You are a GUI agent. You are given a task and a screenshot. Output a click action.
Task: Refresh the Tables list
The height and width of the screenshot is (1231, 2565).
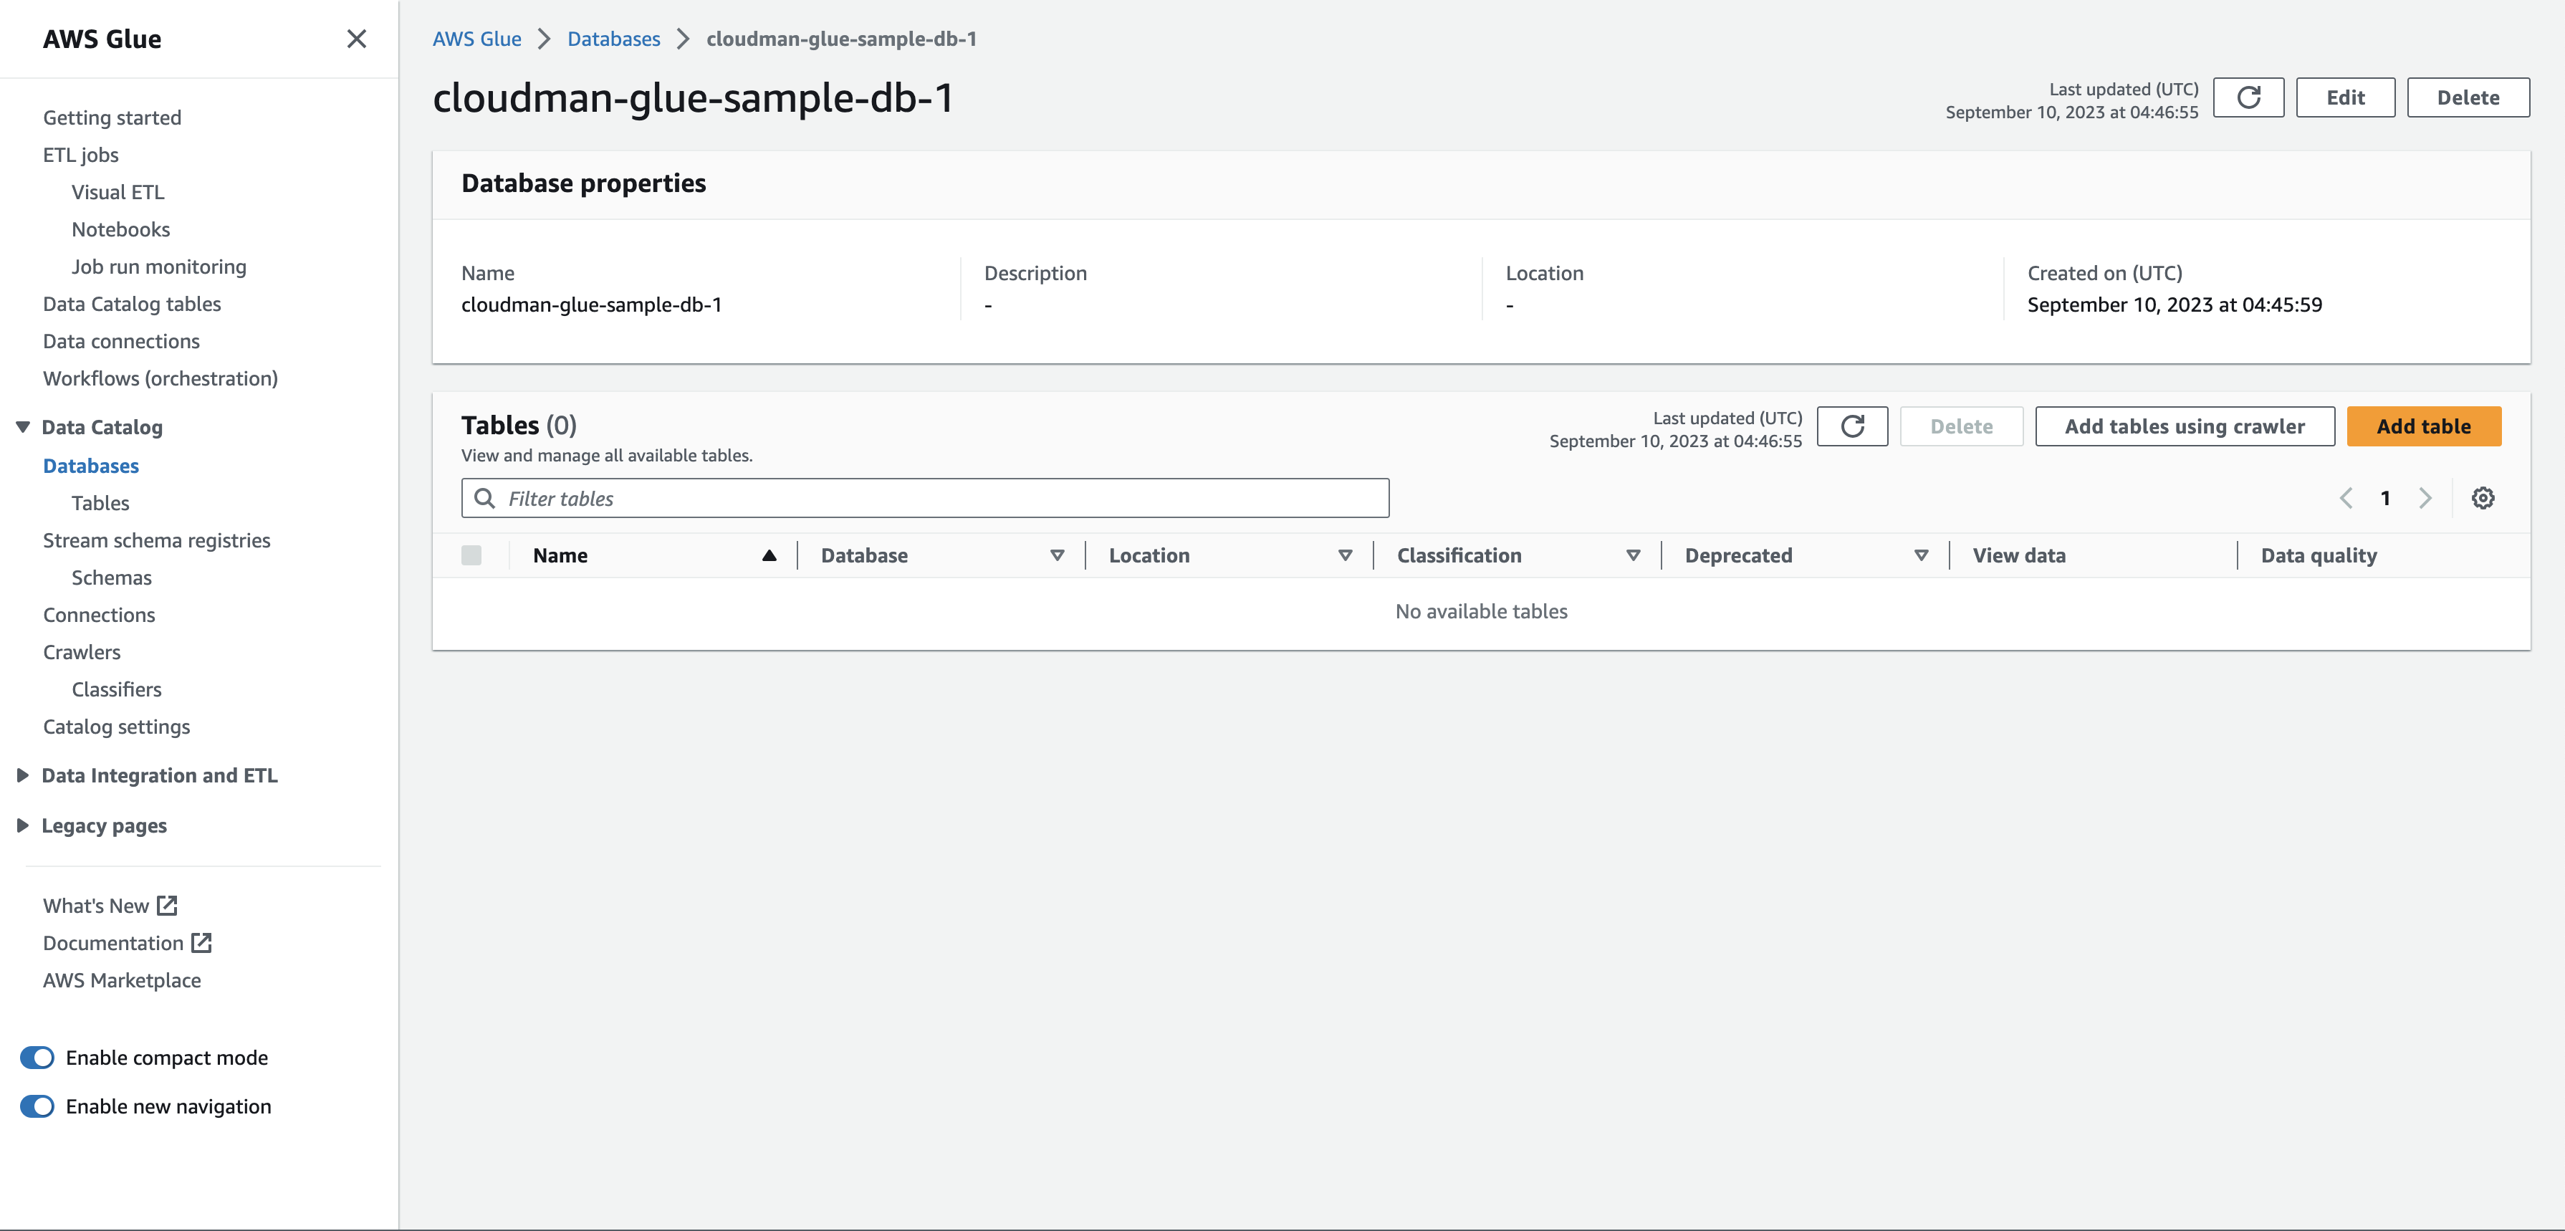click(x=1851, y=426)
